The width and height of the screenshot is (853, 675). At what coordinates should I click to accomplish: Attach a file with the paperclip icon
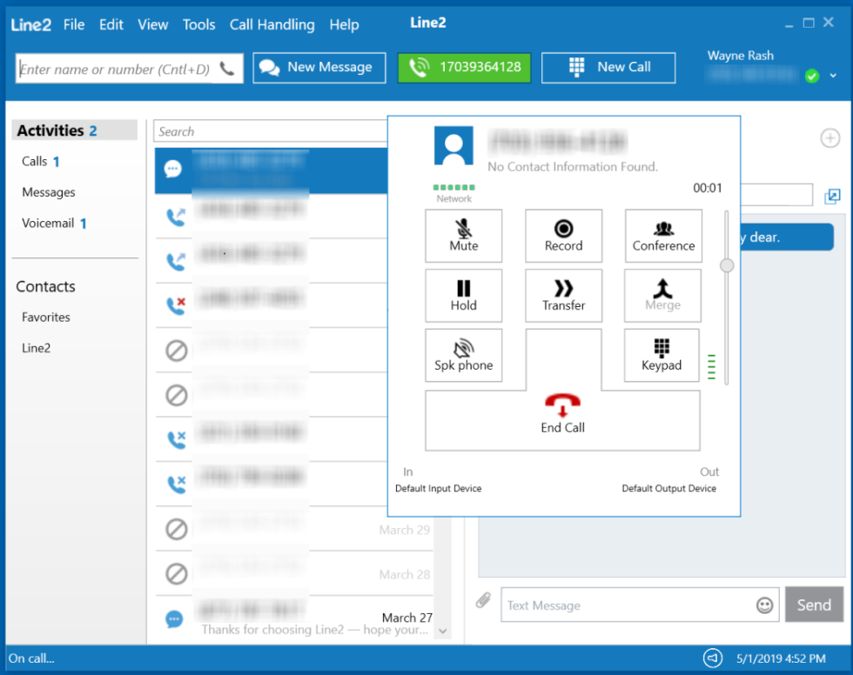484,601
